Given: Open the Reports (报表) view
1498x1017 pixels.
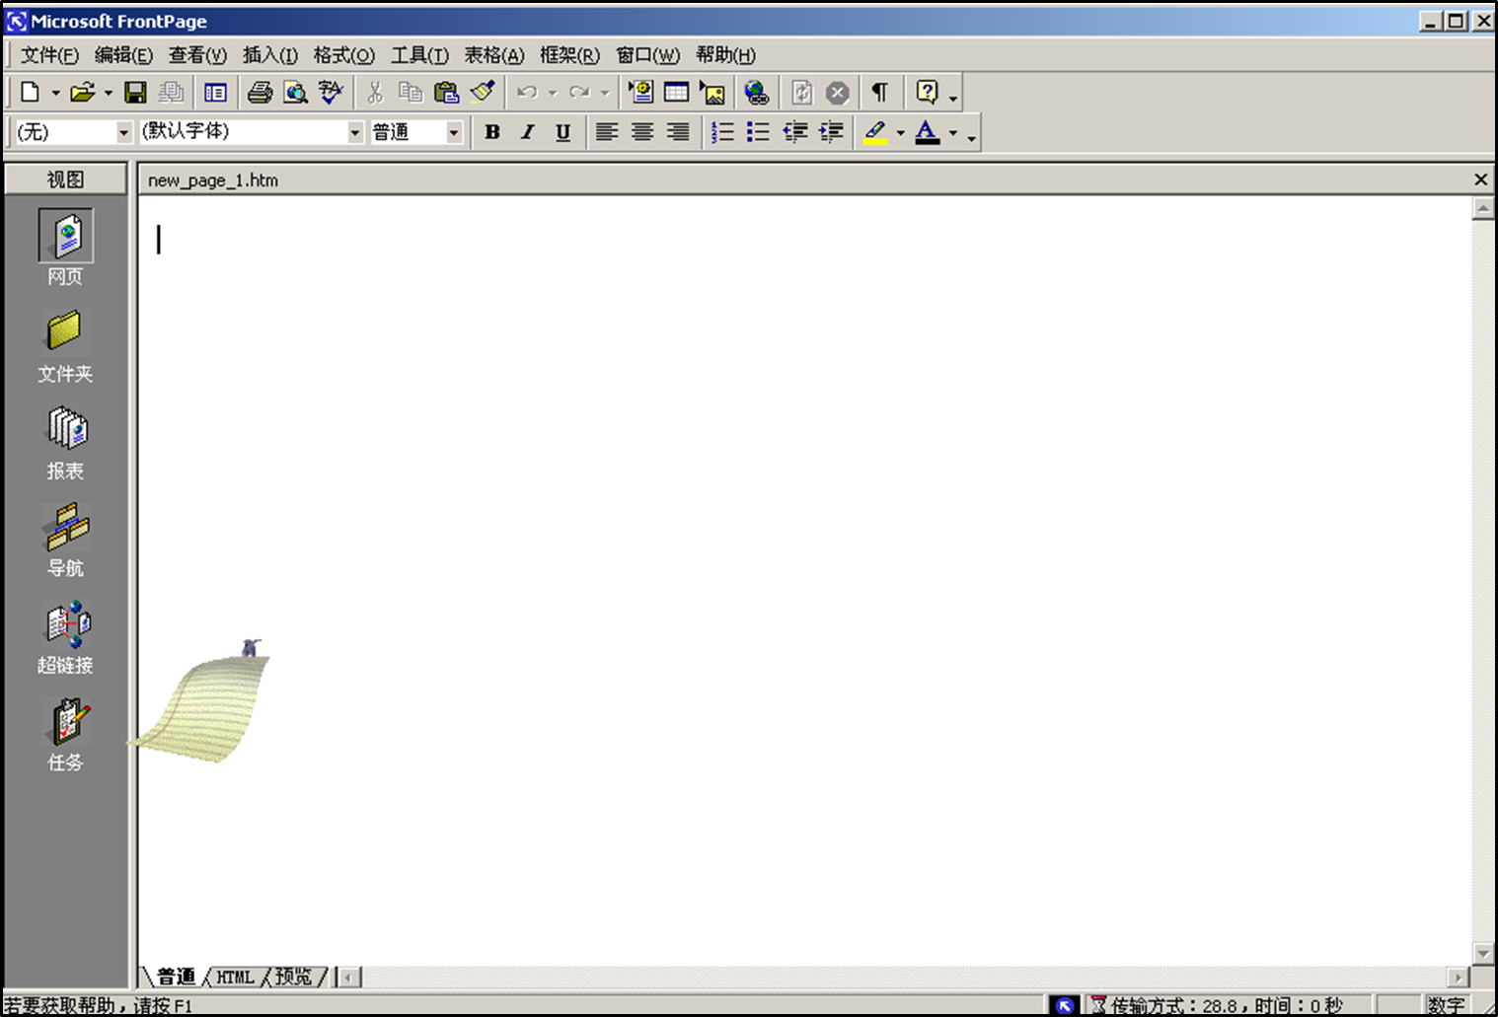Looking at the screenshot, I should click(x=64, y=439).
